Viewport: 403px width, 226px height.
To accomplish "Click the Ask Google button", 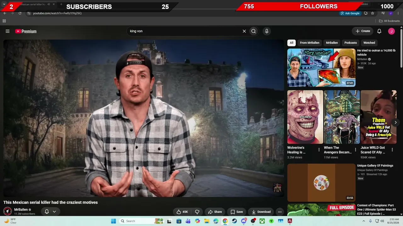I will pyautogui.click(x=350, y=13).
